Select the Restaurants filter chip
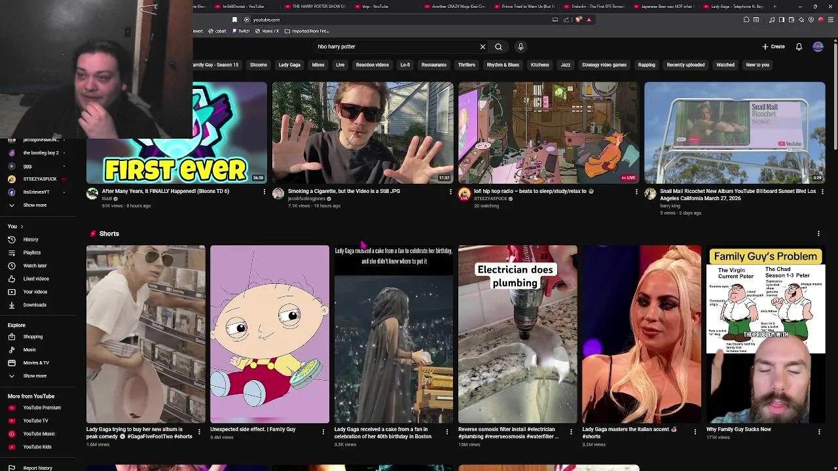838x471 pixels. (434, 65)
